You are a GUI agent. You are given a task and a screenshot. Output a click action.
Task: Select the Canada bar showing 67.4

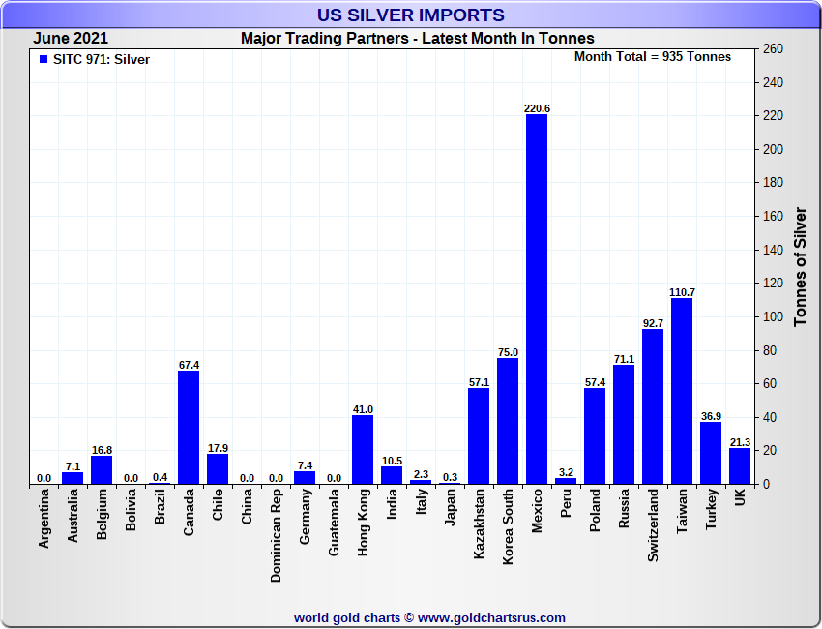tap(189, 427)
